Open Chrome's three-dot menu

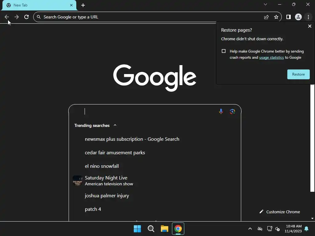[x=308, y=17]
